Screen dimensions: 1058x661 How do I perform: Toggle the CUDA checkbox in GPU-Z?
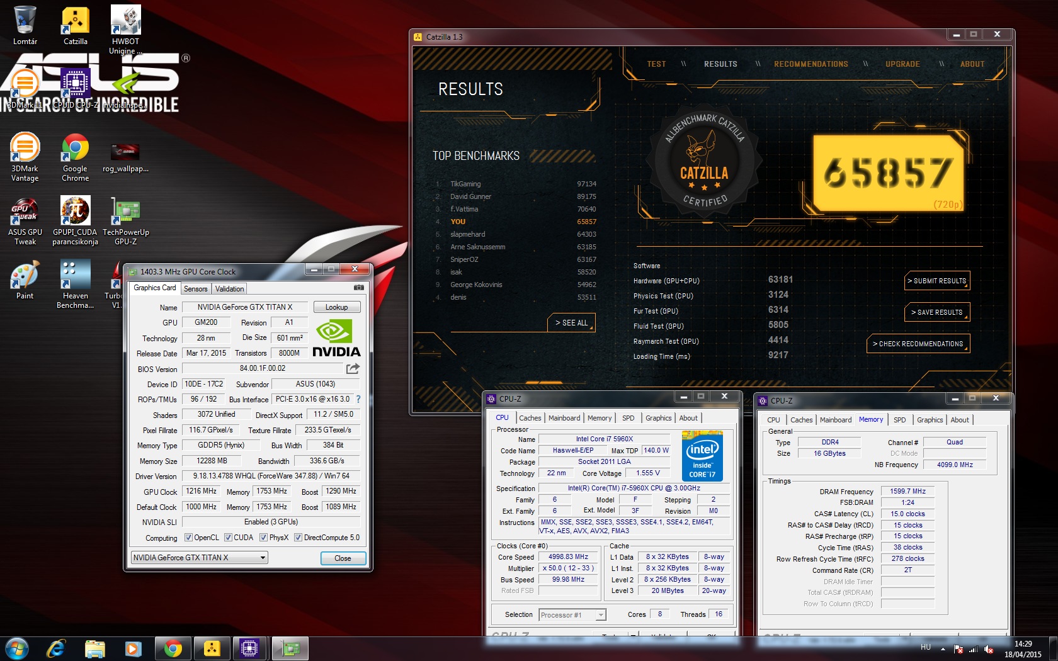[x=228, y=538]
